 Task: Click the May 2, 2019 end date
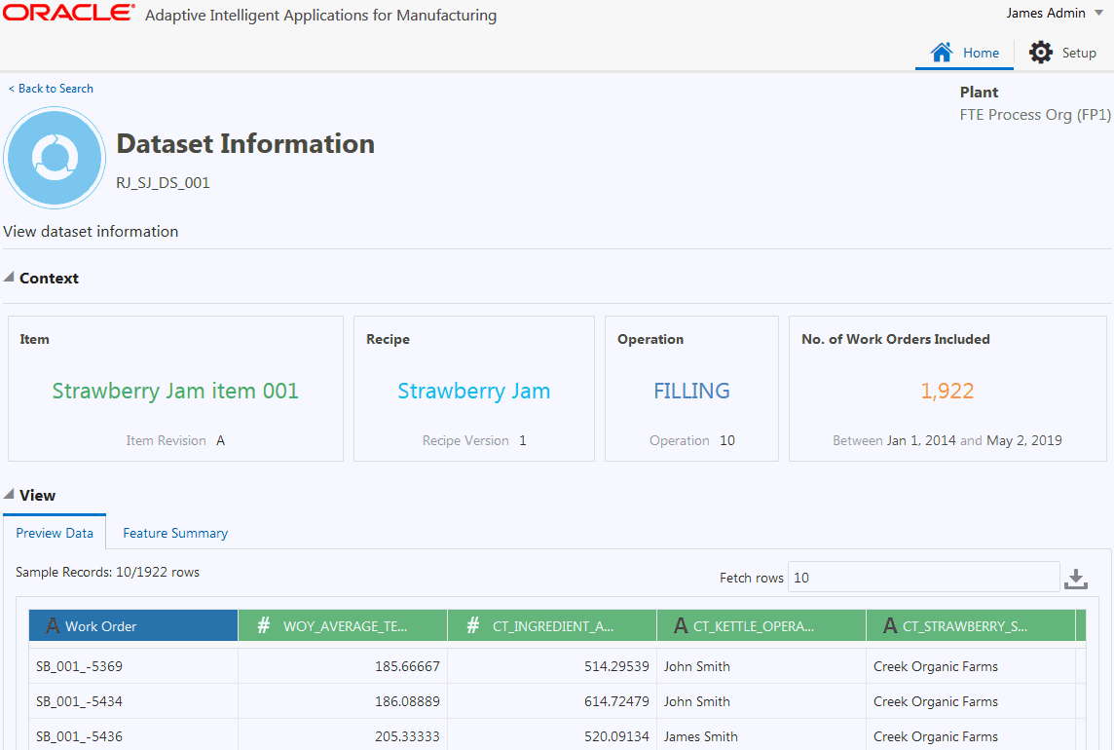(x=1023, y=441)
